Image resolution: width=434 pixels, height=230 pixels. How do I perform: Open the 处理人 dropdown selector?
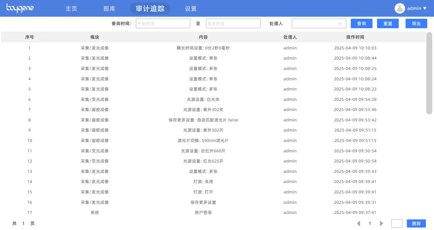(x=319, y=24)
